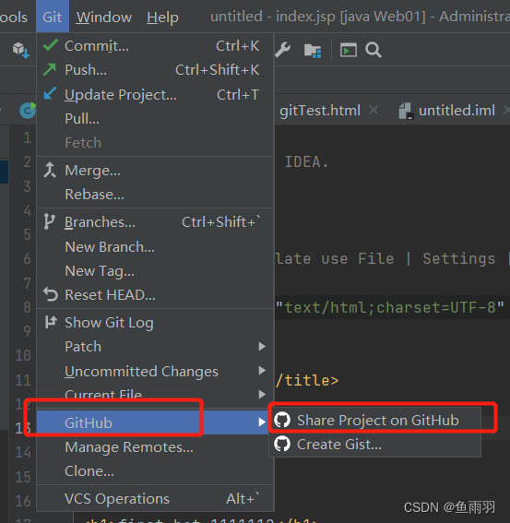Viewport: 510px width, 523px height.
Task: Click GitHub logo beside Share Project
Action: (x=282, y=420)
